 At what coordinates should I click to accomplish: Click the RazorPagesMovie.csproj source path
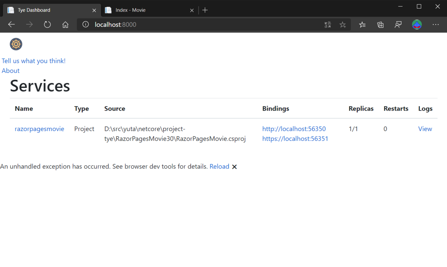(x=175, y=134)
